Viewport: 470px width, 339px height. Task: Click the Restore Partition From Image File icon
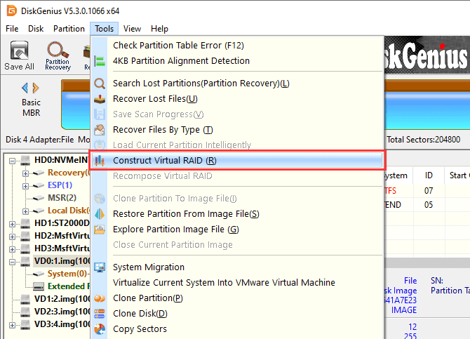[x=100, y=214]
